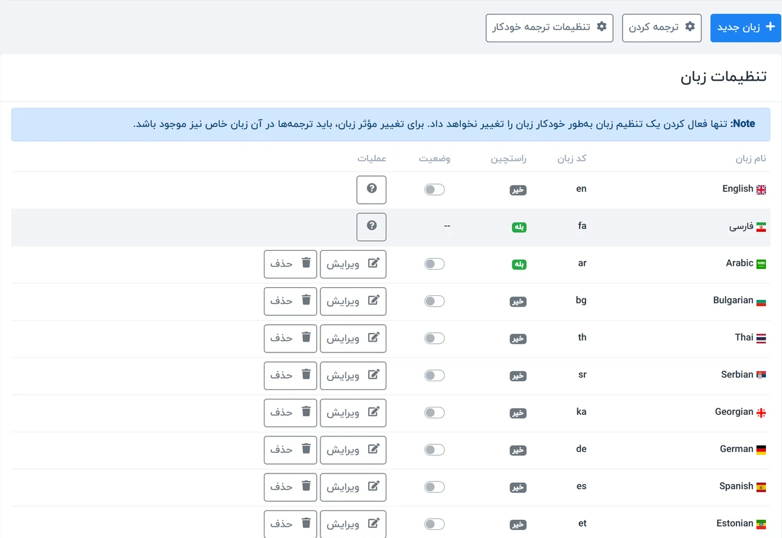This screenshot has width=782, height=538.
Task: Click the Bulgarian flag icon
Action: [x=761, y=301]
